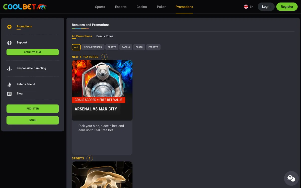This screenshot has height=188, width=301.
Task: Filter promotions by ESPORTS chip
Action: [153, 47]
